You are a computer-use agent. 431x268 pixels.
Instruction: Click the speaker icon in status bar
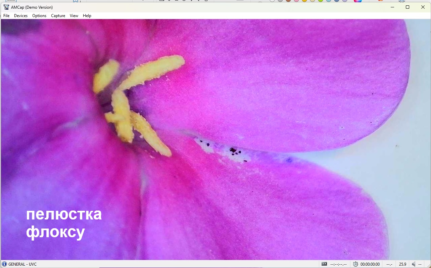414,264
